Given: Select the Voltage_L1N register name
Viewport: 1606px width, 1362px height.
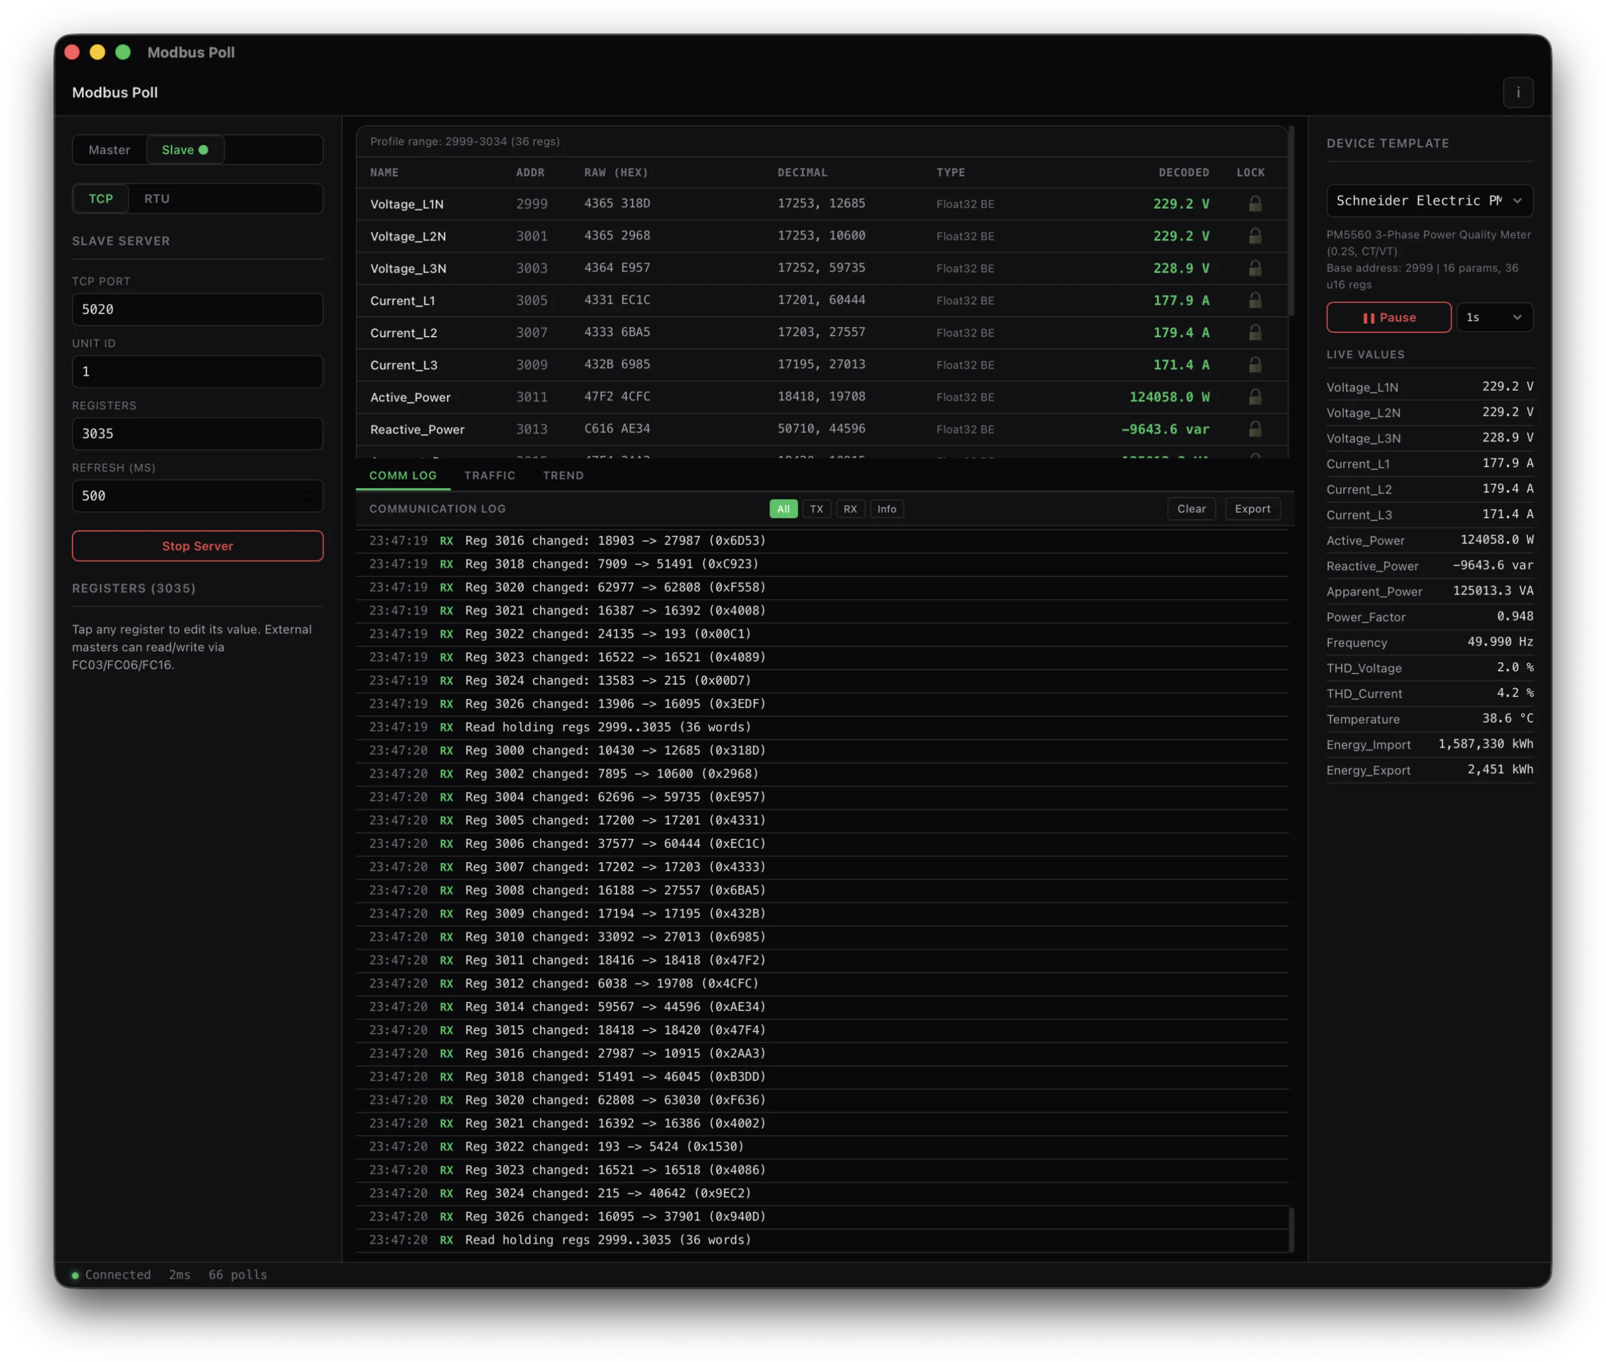Looking at the screenshot, I should click(407, 204).
